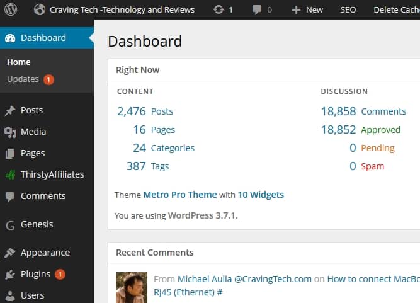Click the green Approved link

[x=380, y=130]
